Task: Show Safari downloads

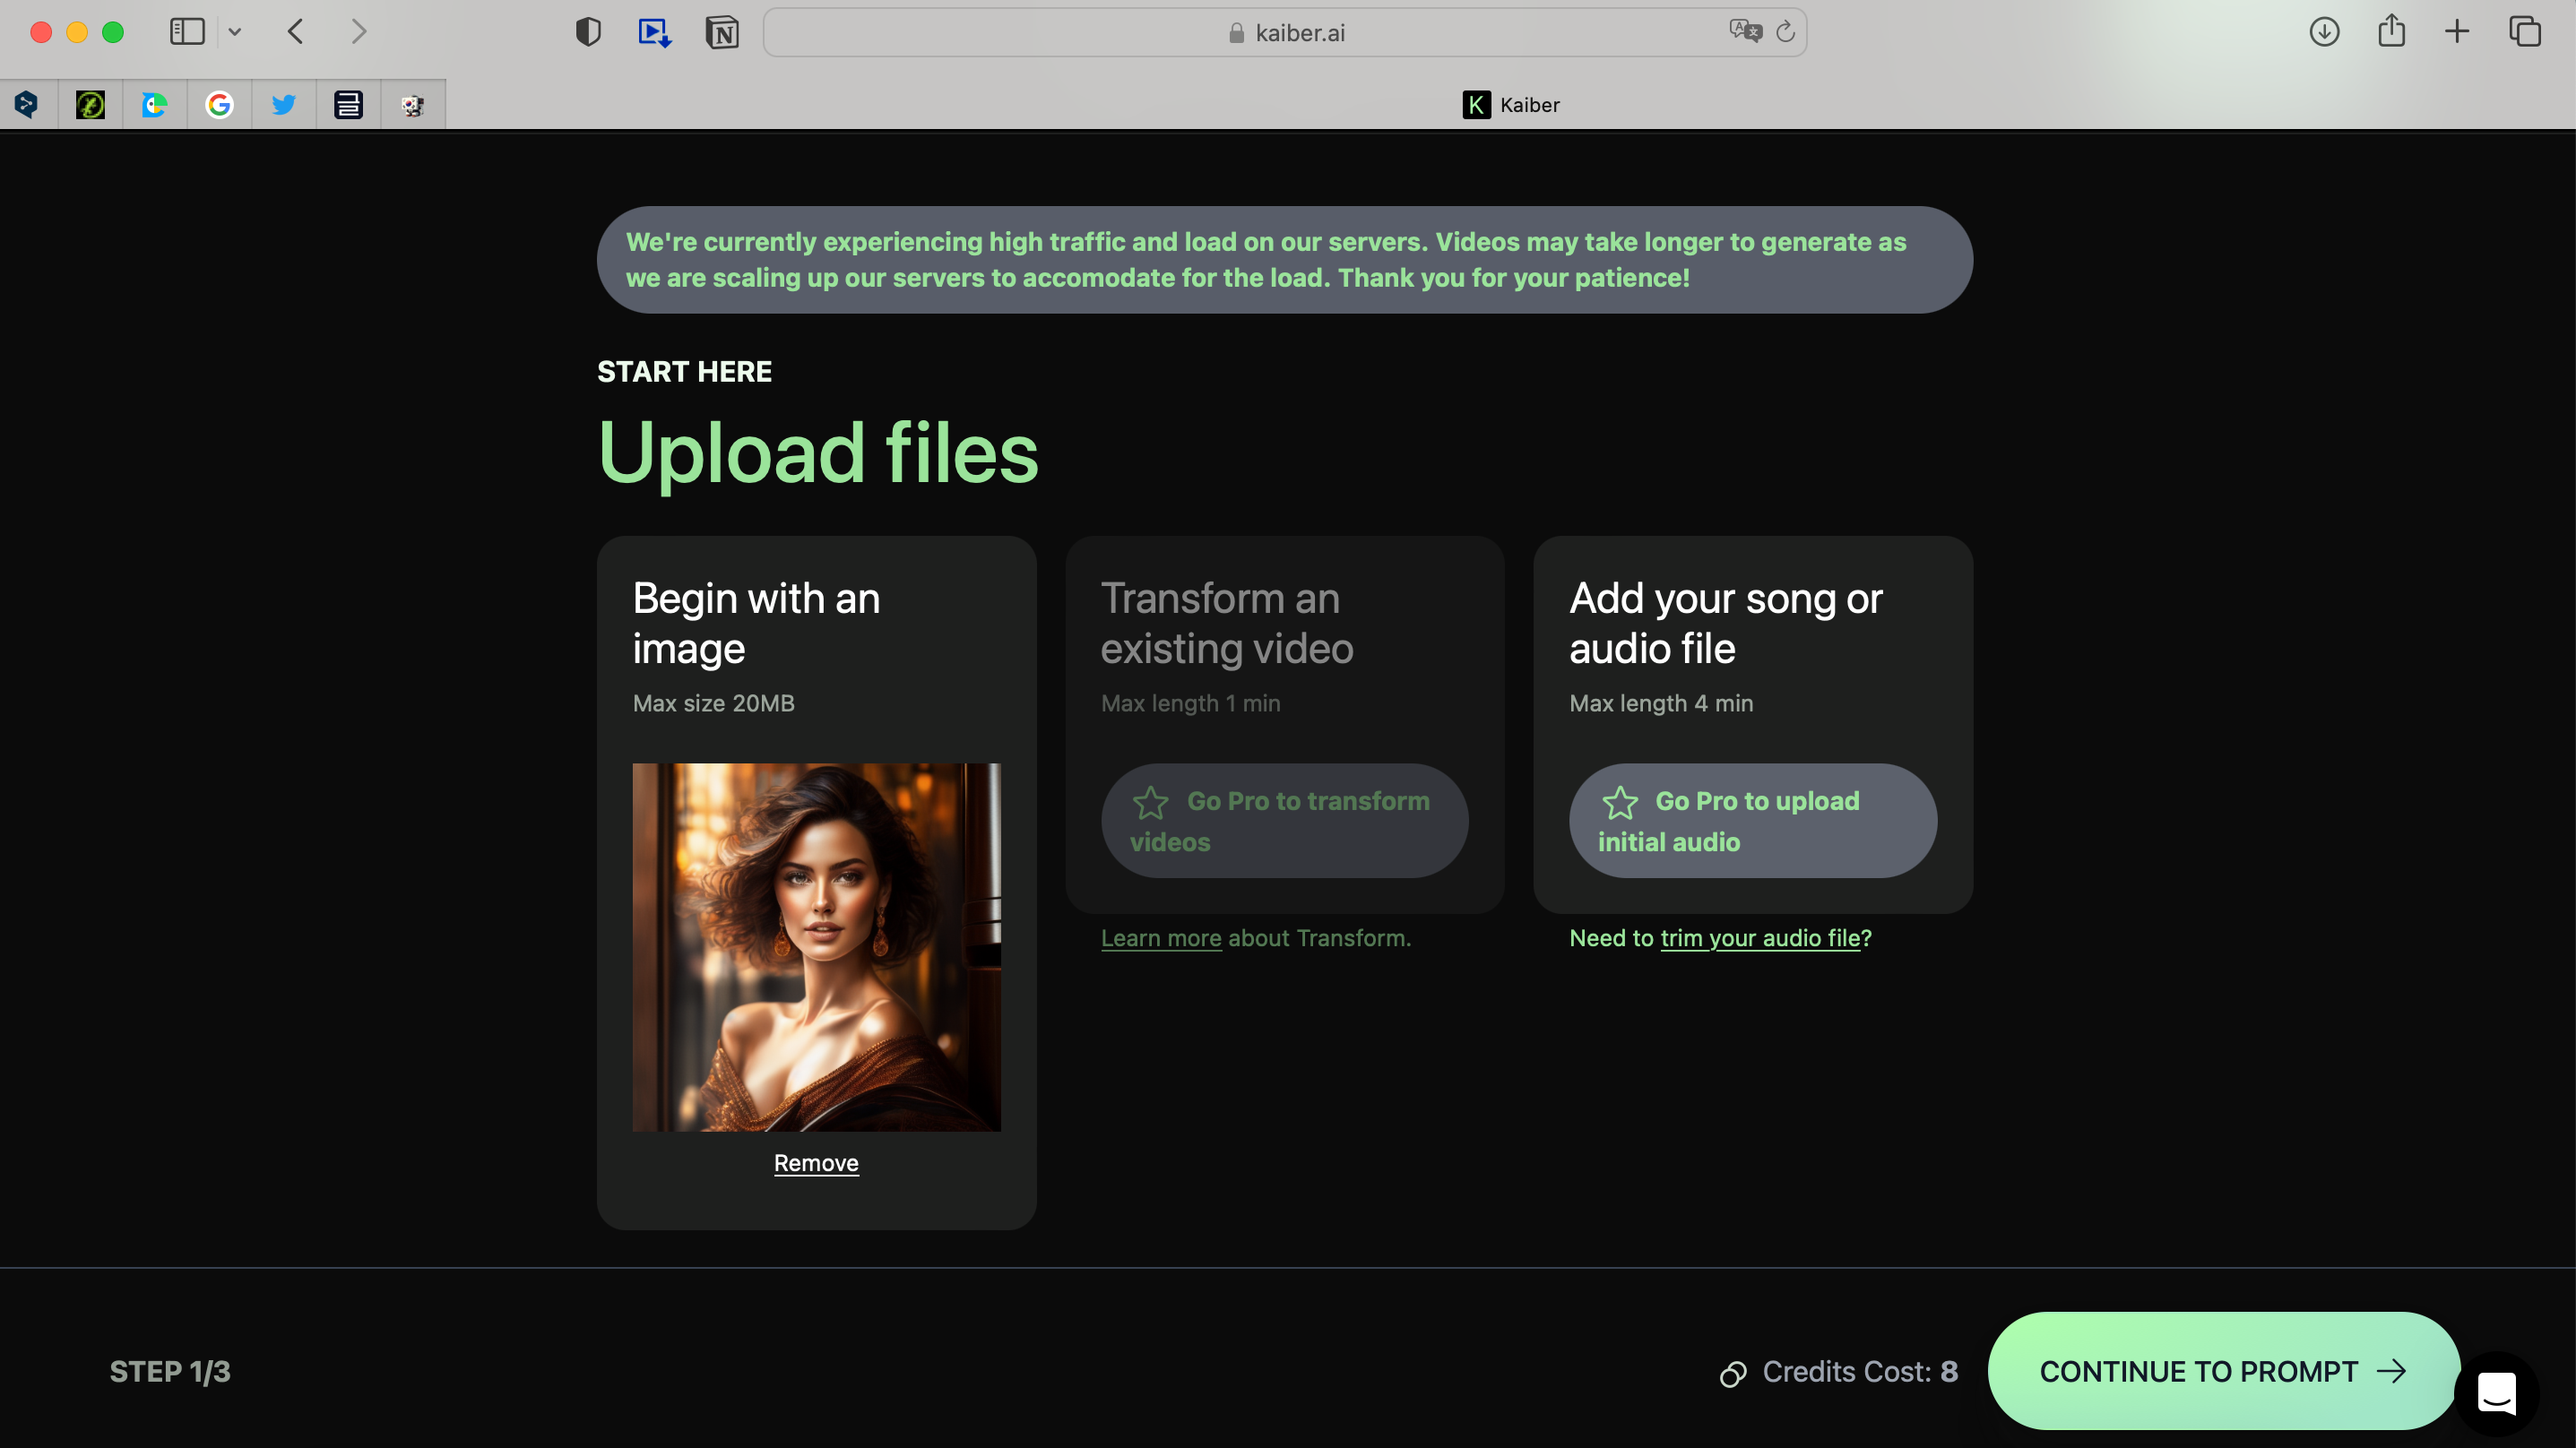Action: tap(2323, 32)
